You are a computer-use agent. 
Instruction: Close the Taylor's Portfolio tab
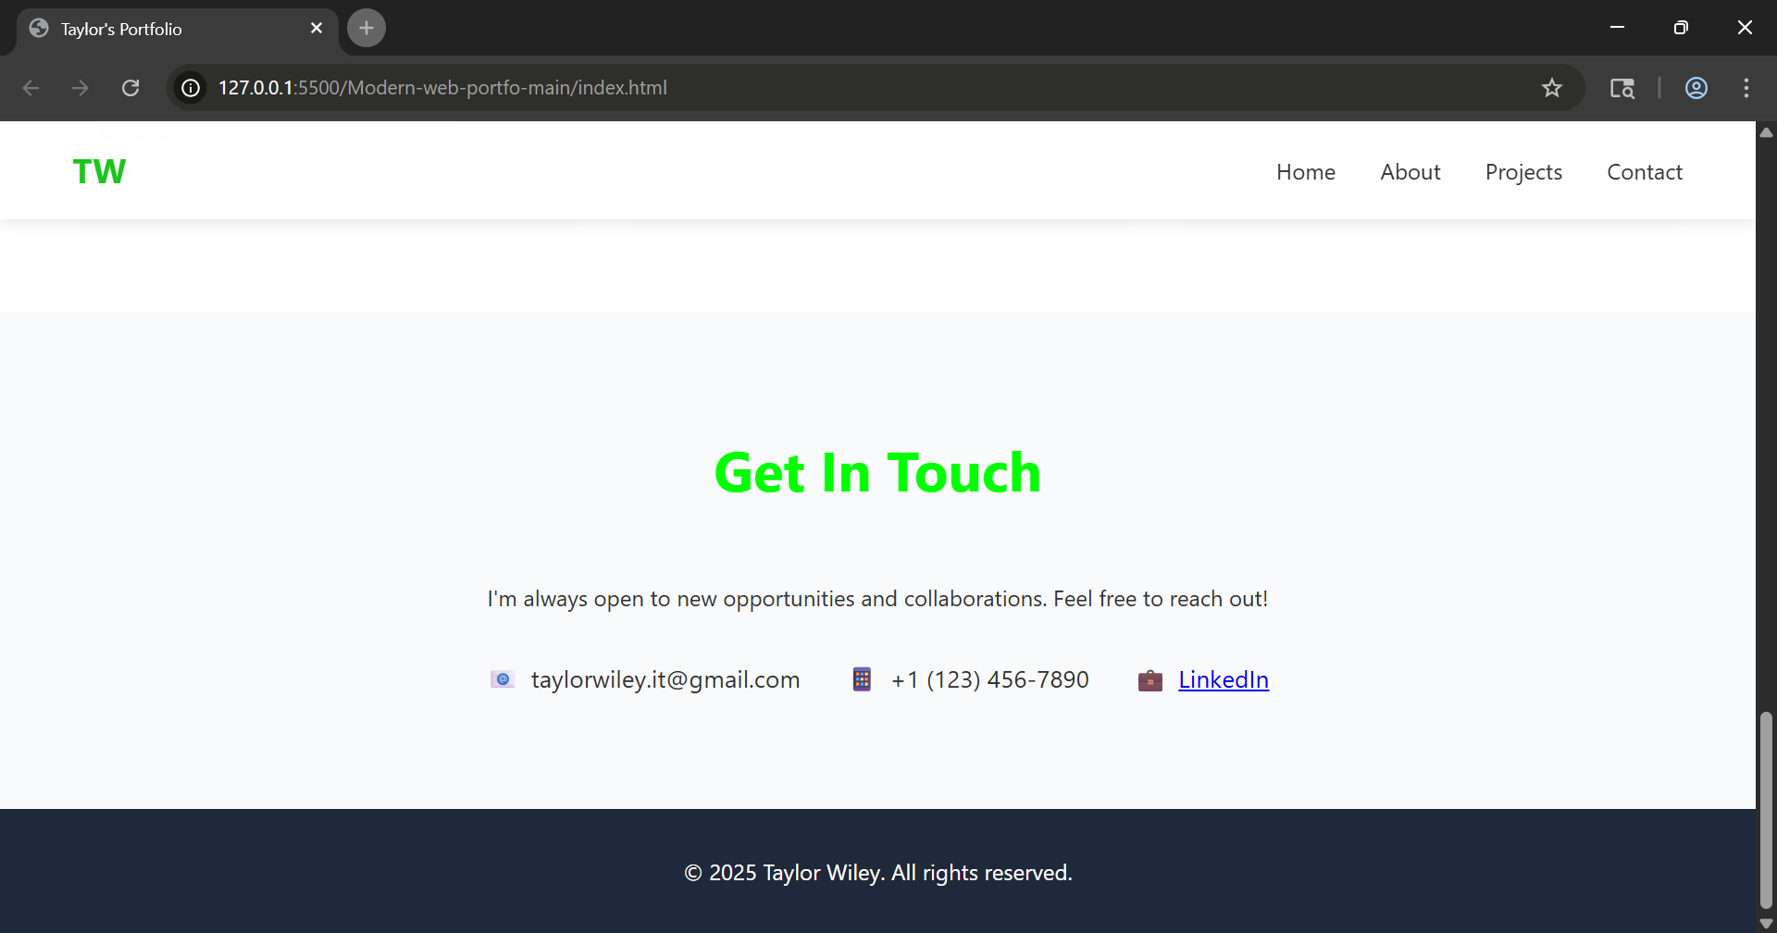[317, 28]
